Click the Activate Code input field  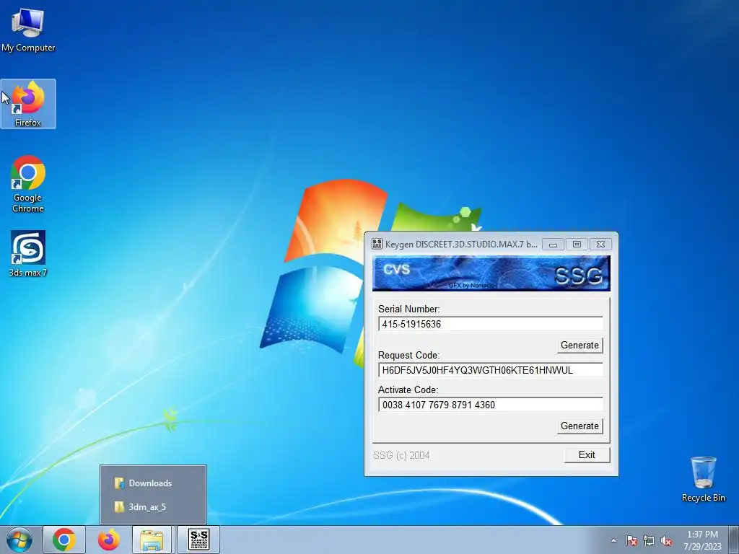tap(490, 405)
